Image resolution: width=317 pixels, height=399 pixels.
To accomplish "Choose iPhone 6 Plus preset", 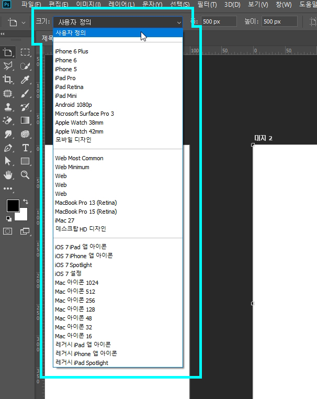I will pyautogui.click(x=118, y=51).
